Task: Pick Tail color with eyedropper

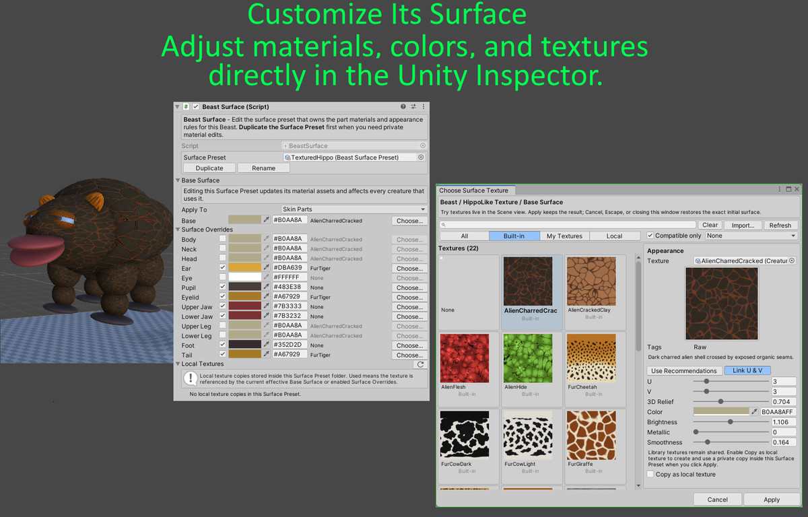Action: click(x=266, y=355)
